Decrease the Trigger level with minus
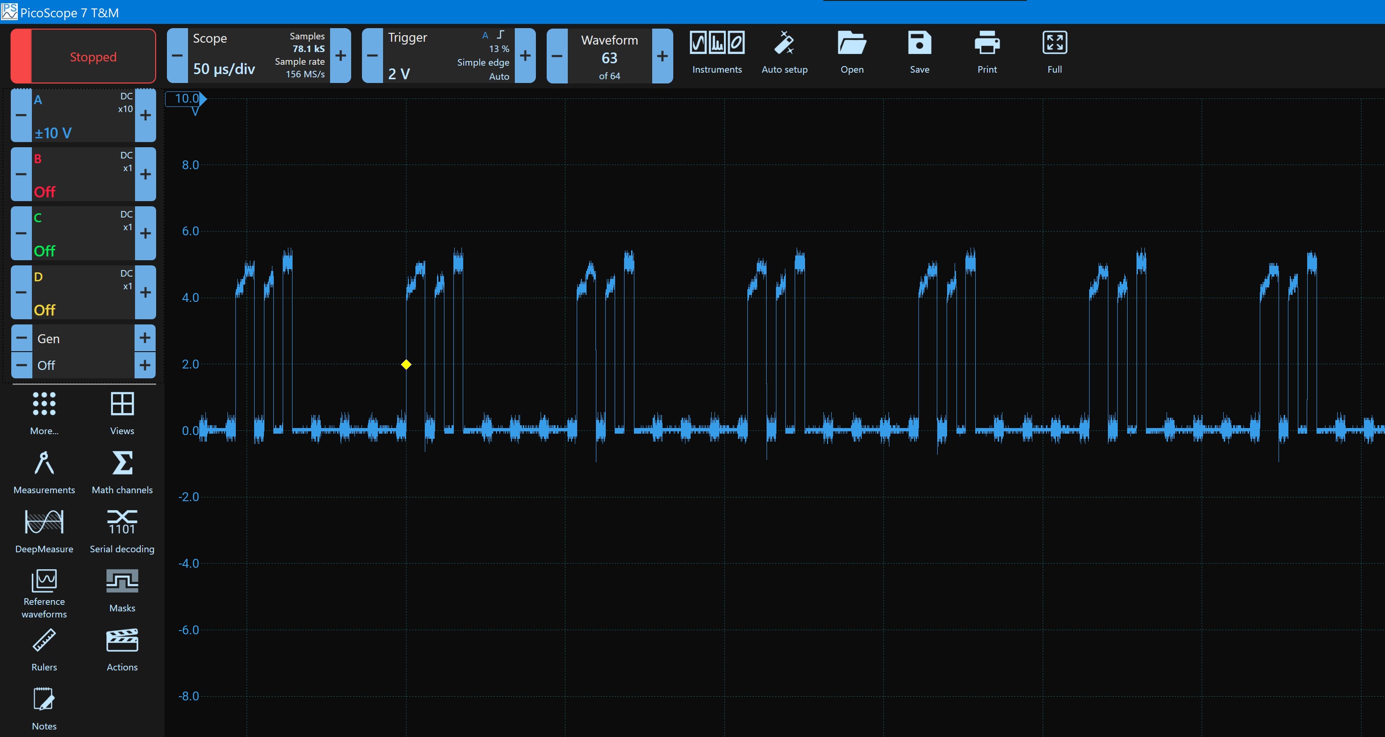 [373, 56]
